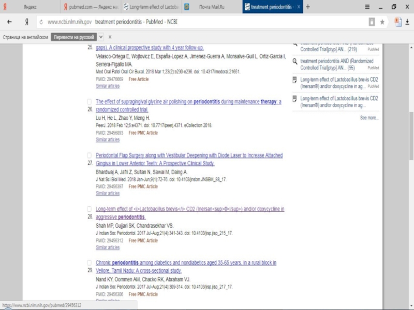414x310 pixels.
Task: Select the checkbox for result 27
Action: tap(90, 156)
